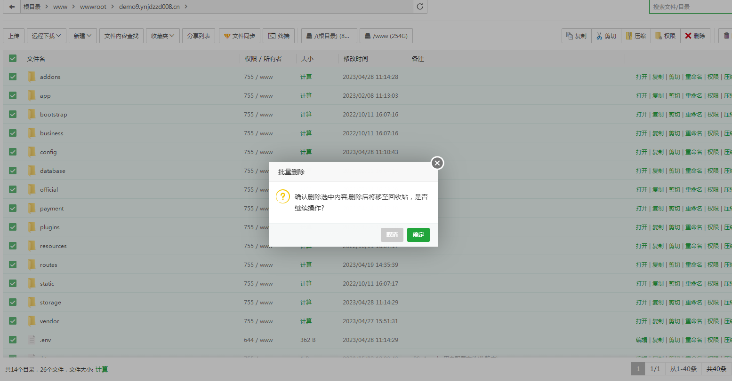The width and height of the screenshot is (732, 381).
Task: Click 文件同步 with diamond icon
Action: click(239, 36)
